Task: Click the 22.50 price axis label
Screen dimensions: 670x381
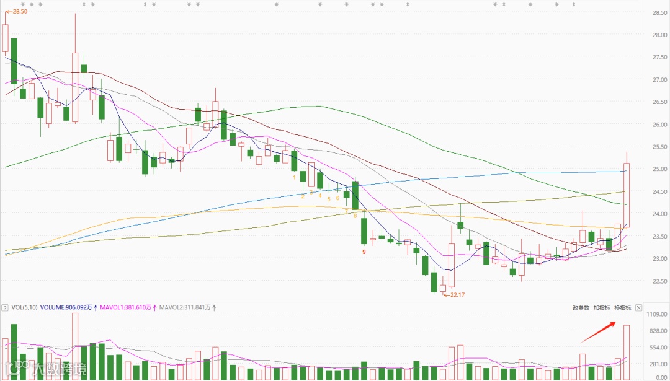Action: coord(659,281)
